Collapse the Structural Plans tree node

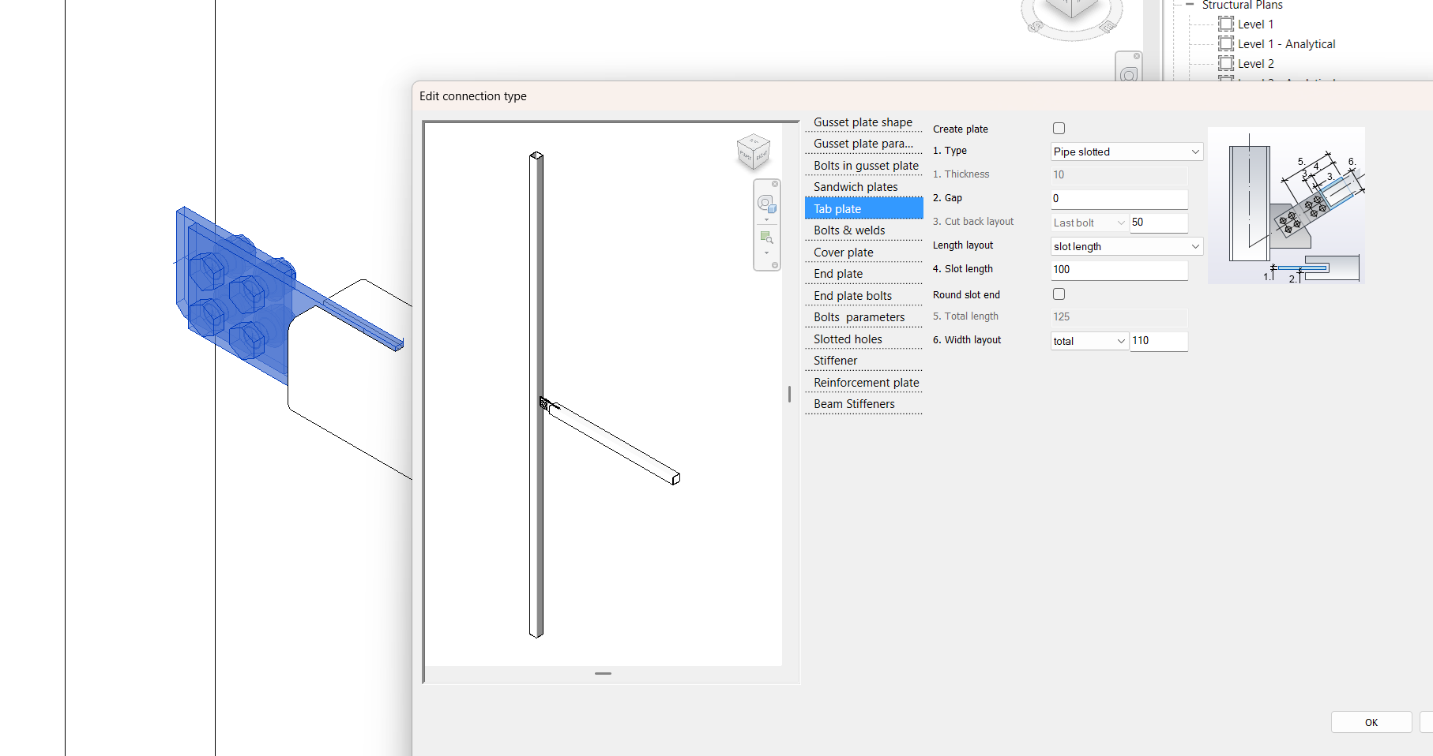[1190, 5]
